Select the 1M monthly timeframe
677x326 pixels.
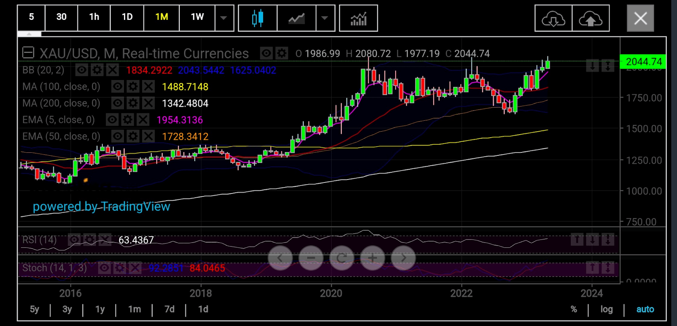tap(162, 17)
